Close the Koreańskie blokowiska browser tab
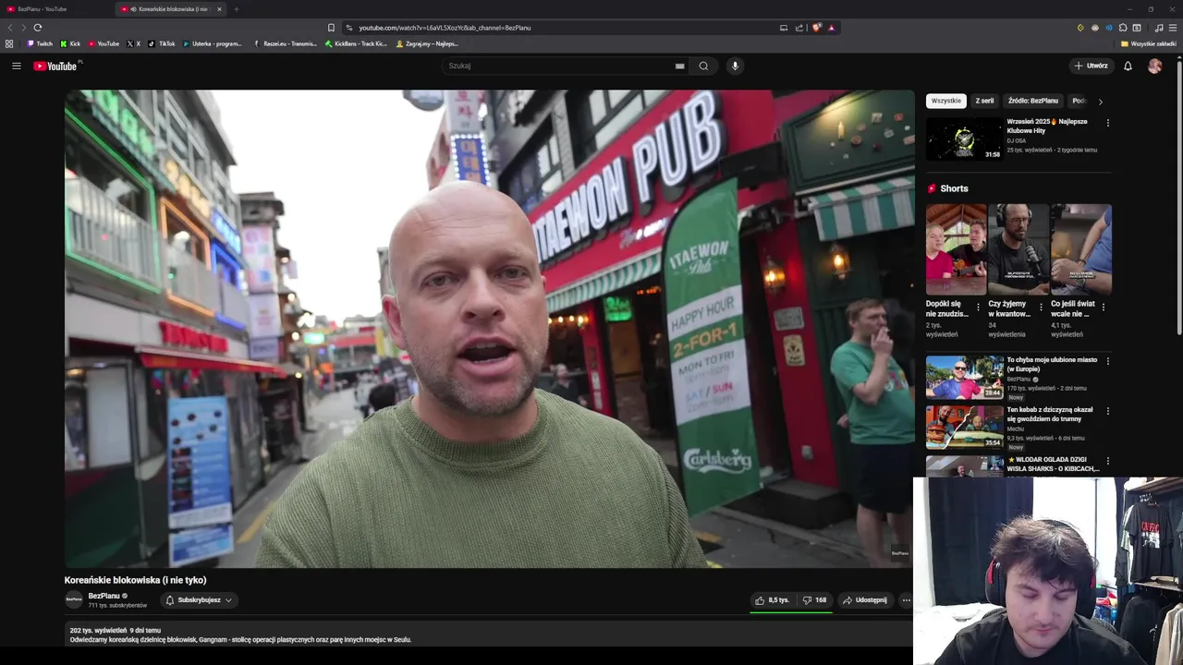This screenshot has height=665, width=1183. click(x=219, y=9)
